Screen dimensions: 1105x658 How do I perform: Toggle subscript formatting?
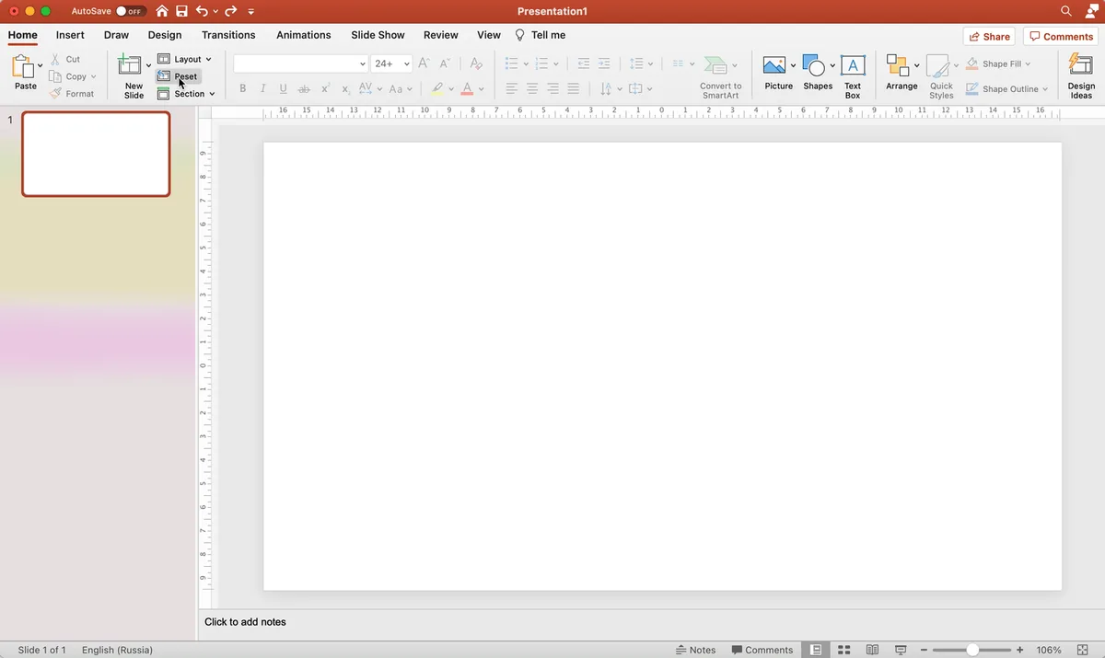(x=345, y=89)
